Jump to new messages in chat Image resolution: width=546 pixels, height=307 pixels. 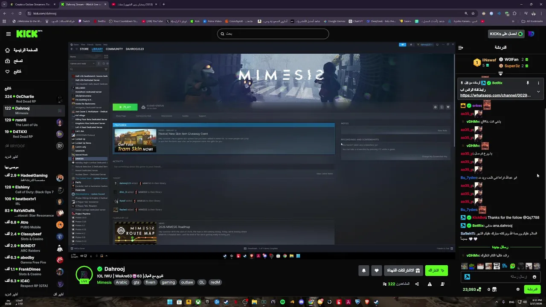click(500, 247)
